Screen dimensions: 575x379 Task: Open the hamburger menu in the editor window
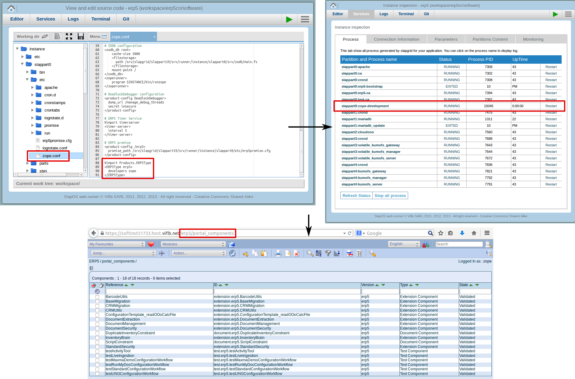click(x=305, y=19)
